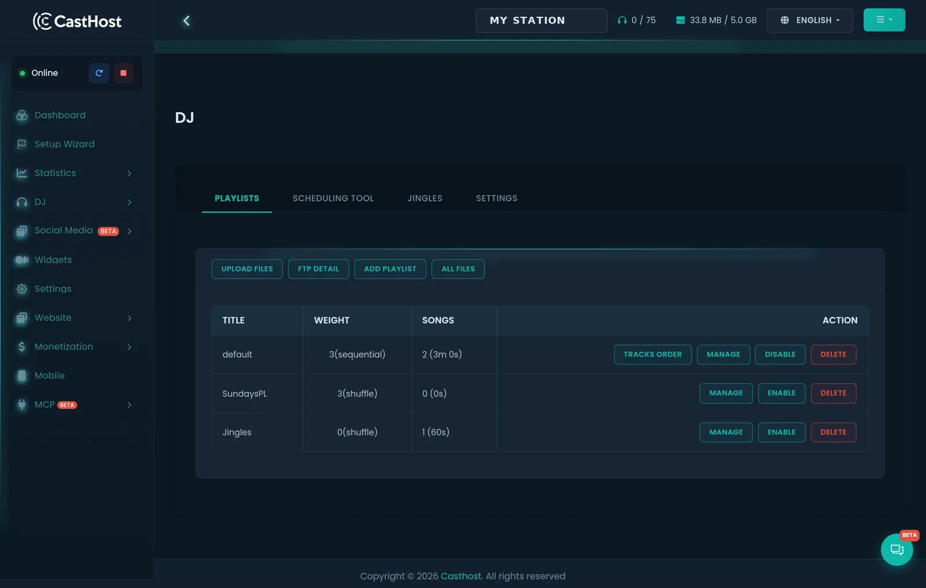Click the MCP plug icon

pos(22,405)
